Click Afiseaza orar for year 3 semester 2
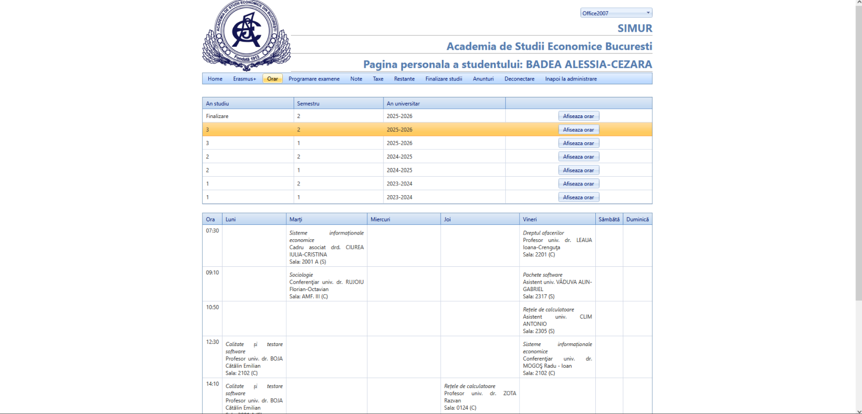The height and width of the screenshot is (414, 862). click(x=579, y=129)
